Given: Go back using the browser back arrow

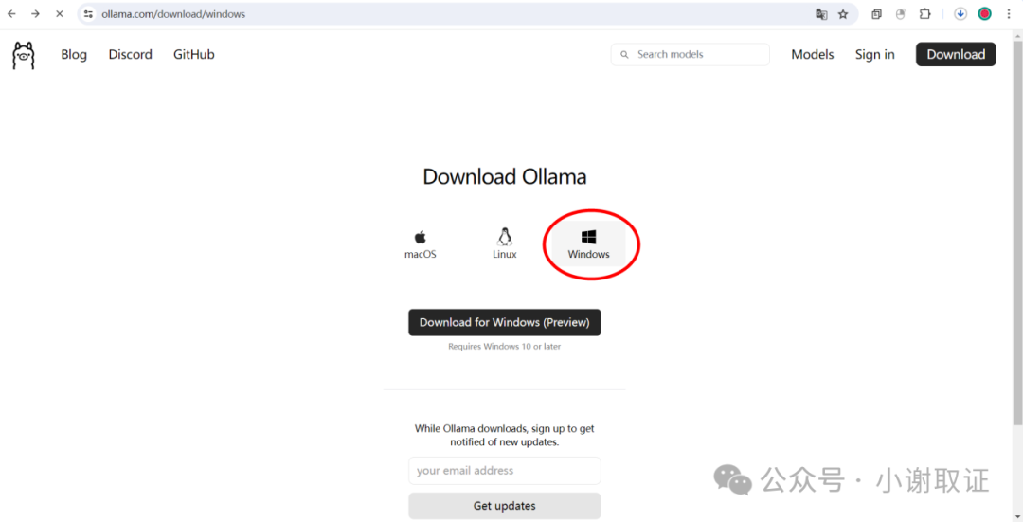Looking at the screenshot, I should [11, 13].
